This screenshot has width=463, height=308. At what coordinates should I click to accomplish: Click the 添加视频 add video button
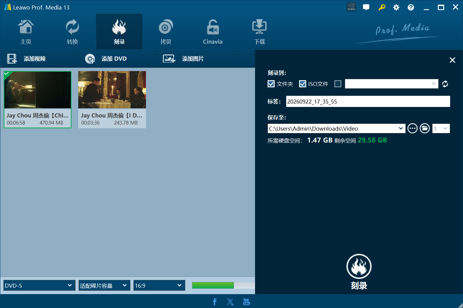(39, 59)
